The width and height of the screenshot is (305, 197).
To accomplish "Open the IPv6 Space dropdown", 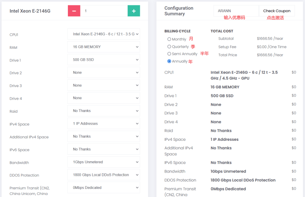I will point(104,149).
